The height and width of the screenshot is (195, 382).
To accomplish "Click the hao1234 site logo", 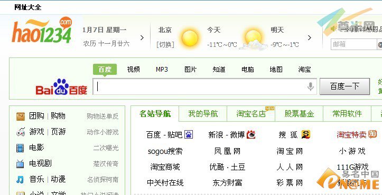I will coord(42,30).
